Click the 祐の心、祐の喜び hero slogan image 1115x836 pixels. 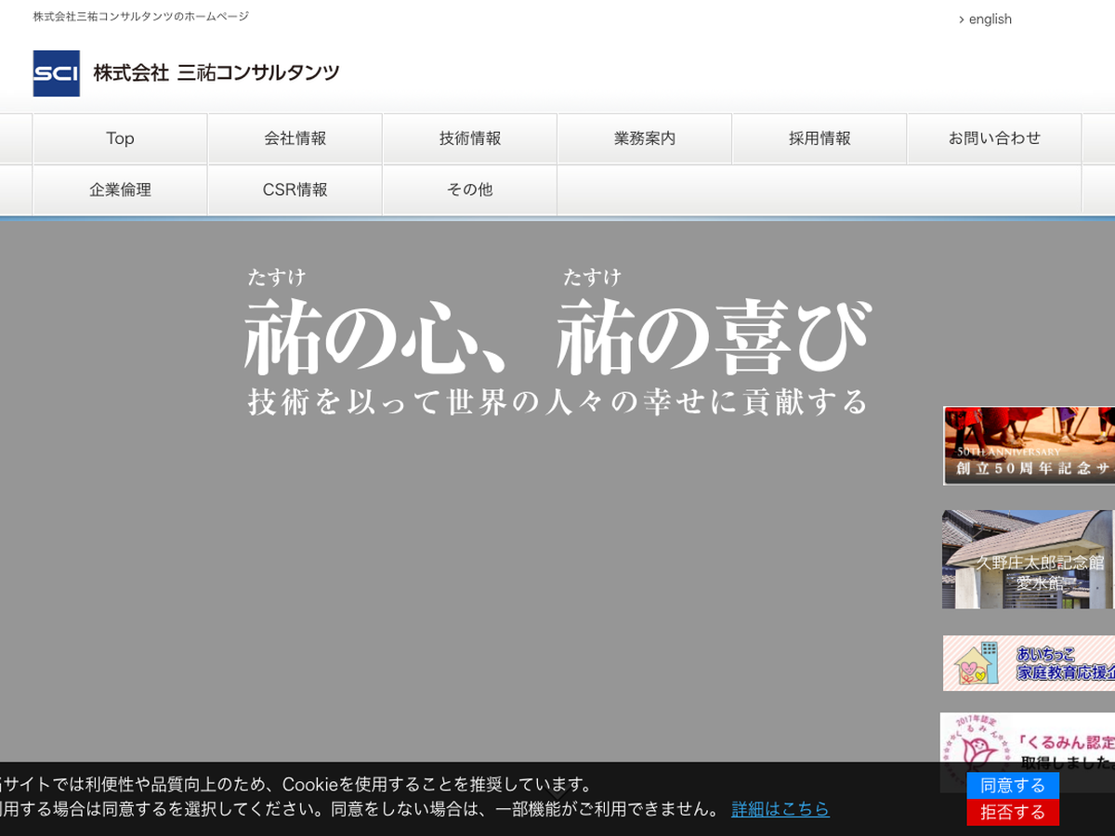pos(557,344)
